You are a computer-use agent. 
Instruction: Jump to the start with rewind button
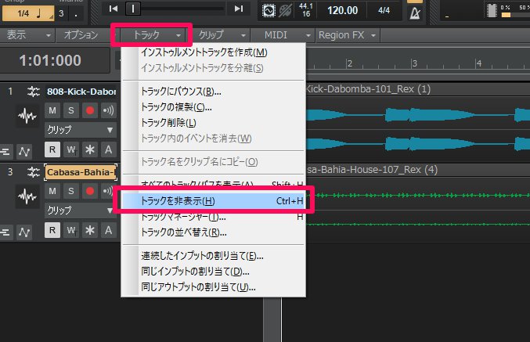[114, 9]
